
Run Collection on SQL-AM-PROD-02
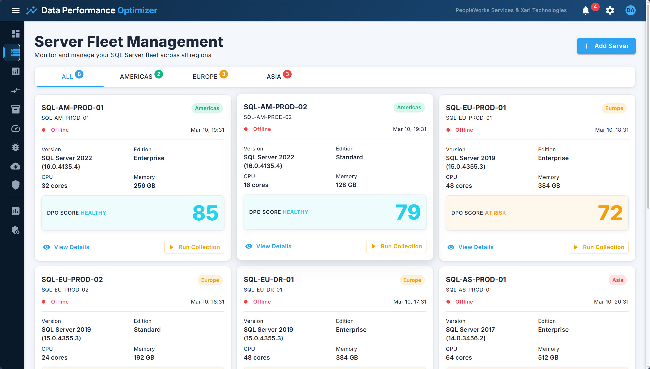[x=396, y=246]
